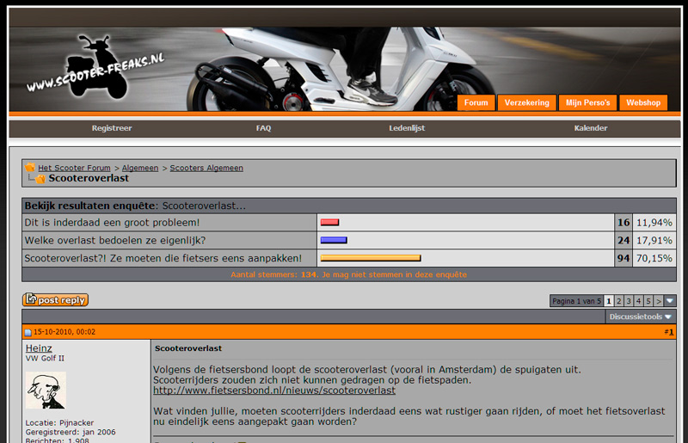This screenshot has width=688, height=443.
Task: Open the Ledenlijst page
Action: 407,128
